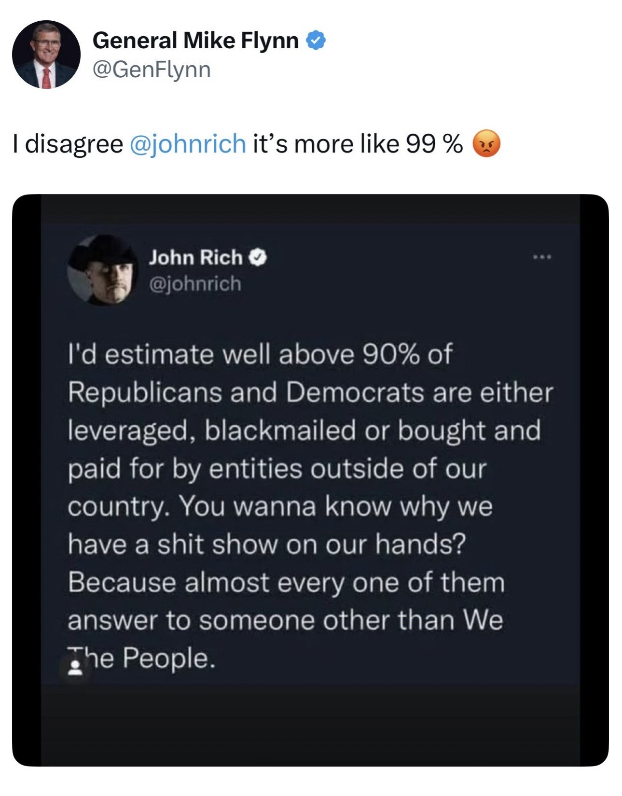Open the @GenFlynn handle
The width and height of the screenshot is (622, 796).
tap(152, 70)
